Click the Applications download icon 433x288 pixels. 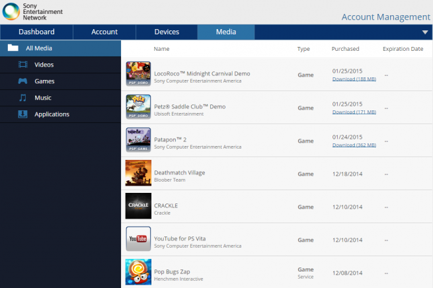click(x=22, y=114)
